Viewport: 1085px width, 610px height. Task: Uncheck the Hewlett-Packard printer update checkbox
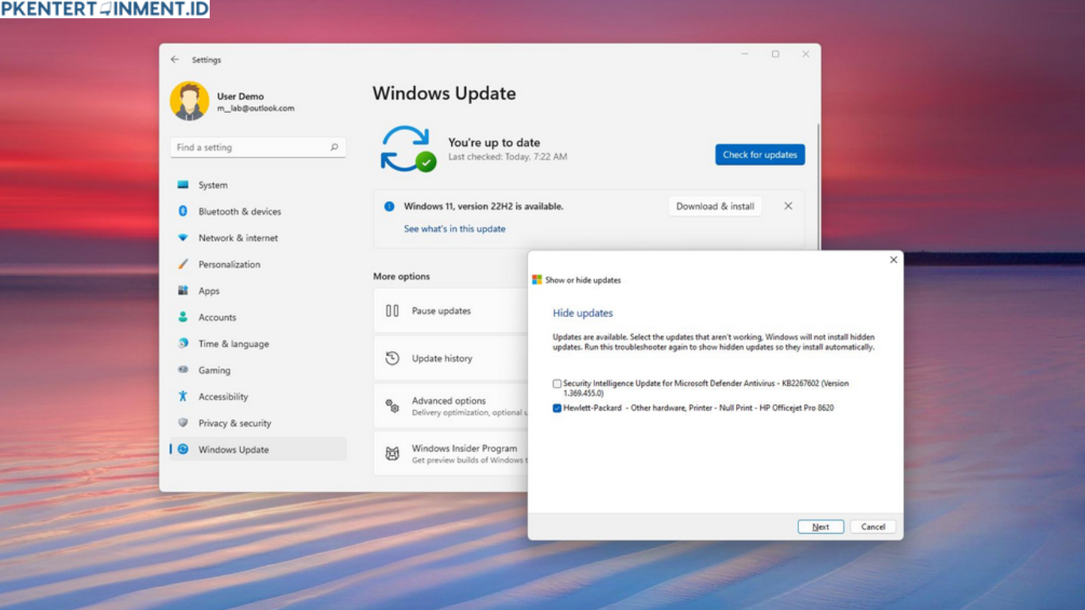pos(556,407)
